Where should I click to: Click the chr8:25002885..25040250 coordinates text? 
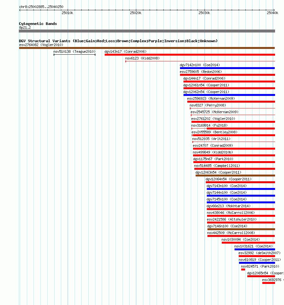point(41,7)
